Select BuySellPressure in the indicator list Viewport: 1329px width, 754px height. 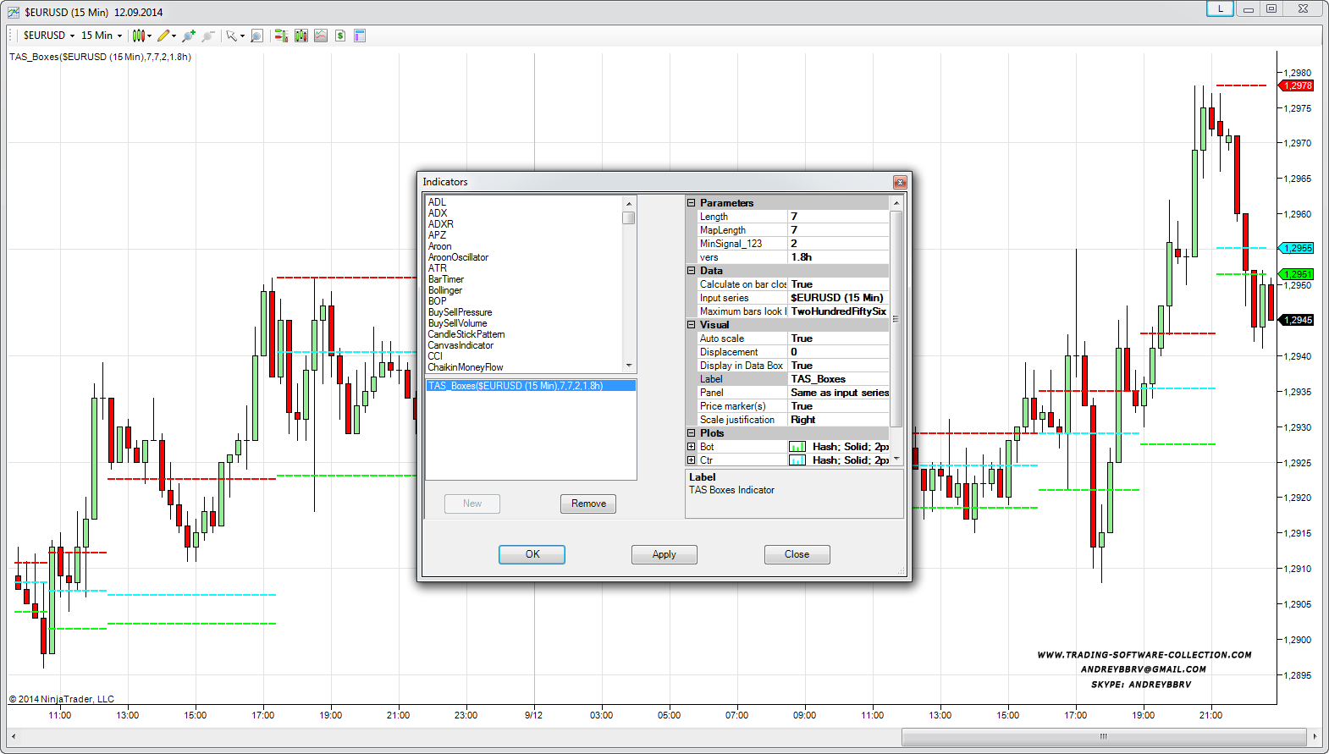pos(460,312)
